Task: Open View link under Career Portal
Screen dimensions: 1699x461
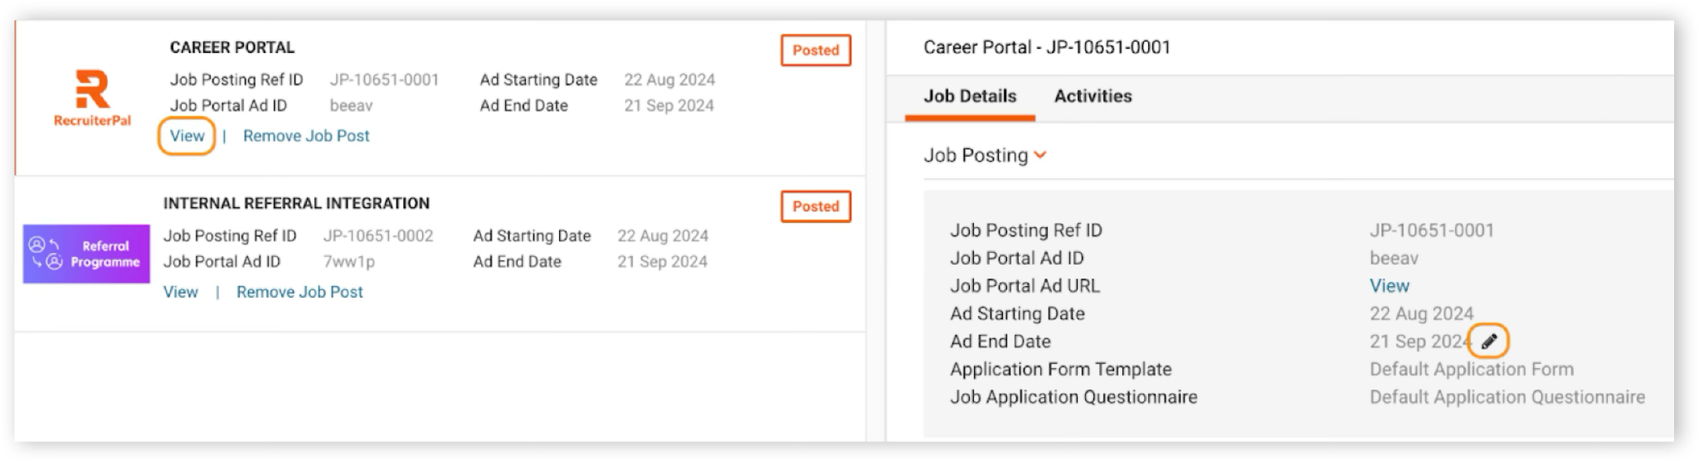Action: point(187,136)
